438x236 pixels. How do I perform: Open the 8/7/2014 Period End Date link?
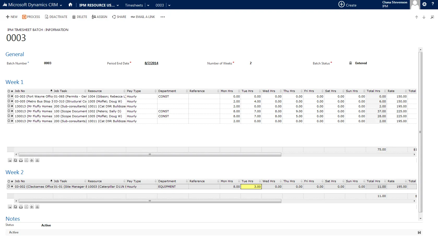click(151, 63)
